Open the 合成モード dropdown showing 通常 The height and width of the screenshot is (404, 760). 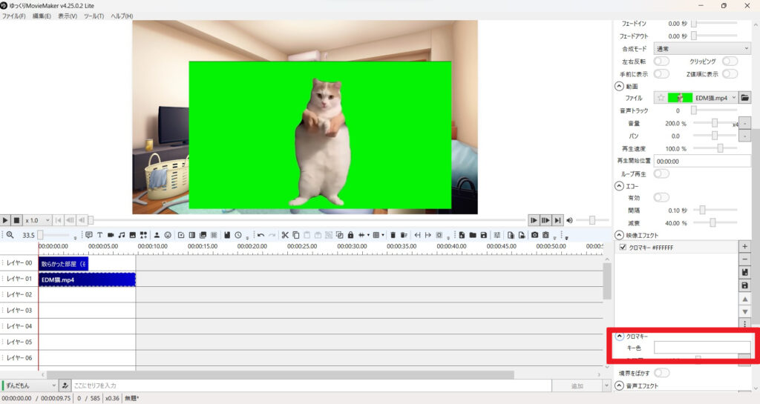(x=702, y=49)
